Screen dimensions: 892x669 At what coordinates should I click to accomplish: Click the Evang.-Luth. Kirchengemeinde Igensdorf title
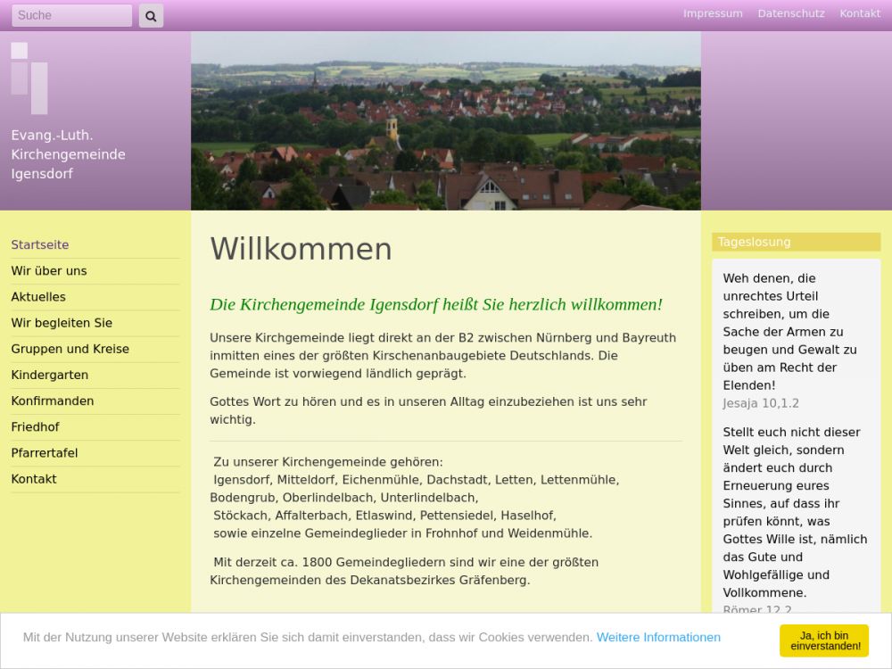click(x=68, y=154)
